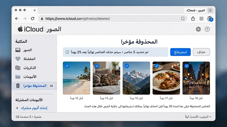This screenshot has width=227, height=127.
Task: Deselect the night street photo checkmark
Action: pos(187,66)
